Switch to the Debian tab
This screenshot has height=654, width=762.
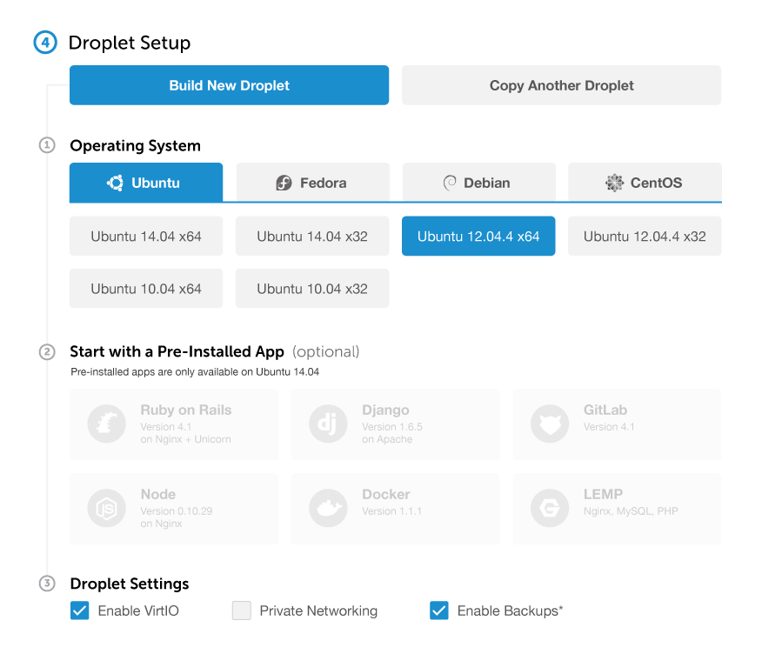point(478,183)
